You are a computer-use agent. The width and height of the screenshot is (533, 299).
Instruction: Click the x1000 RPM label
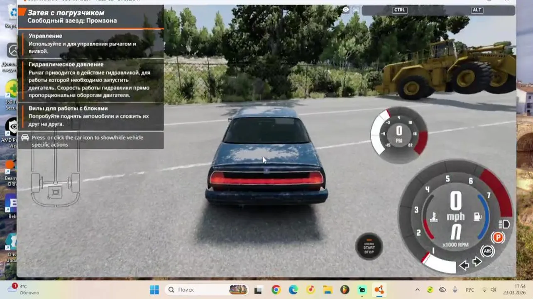[455, 245]
